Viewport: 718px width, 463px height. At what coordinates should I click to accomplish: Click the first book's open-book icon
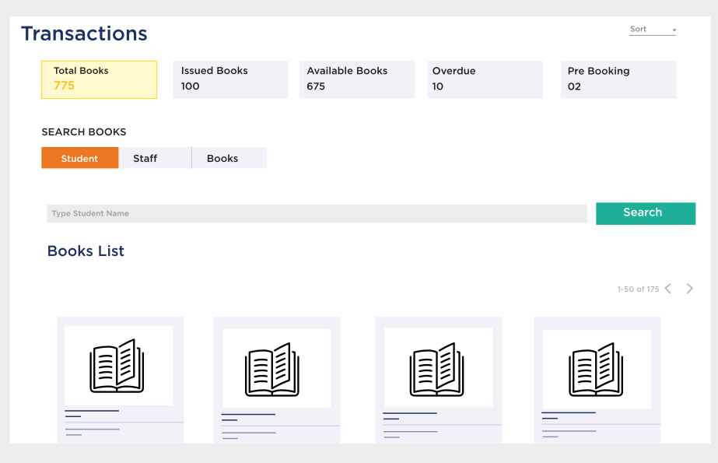(117, 366)
